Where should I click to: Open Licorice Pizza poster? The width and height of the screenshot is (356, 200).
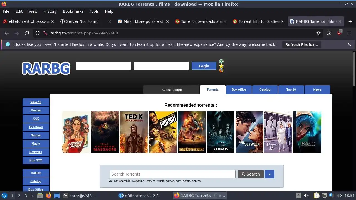coord(76,132)
